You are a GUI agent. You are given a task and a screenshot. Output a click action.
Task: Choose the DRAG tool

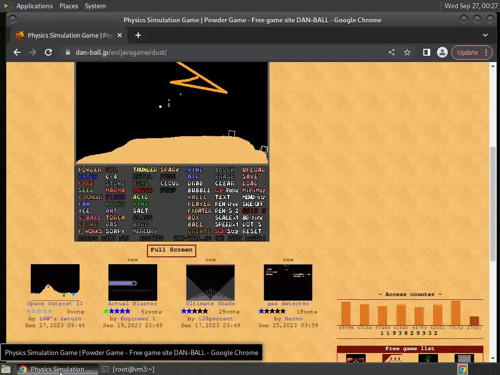(x=195, y=184)
